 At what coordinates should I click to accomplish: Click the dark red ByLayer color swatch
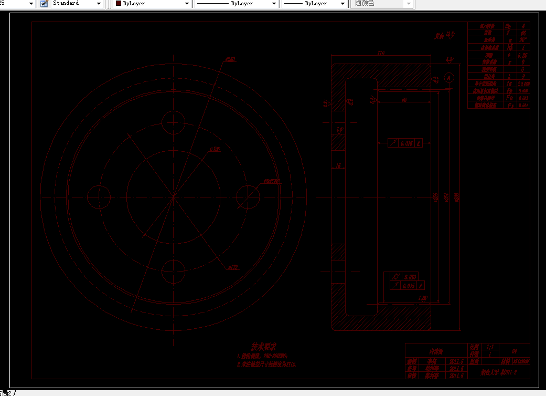click(x=119, y=3)
